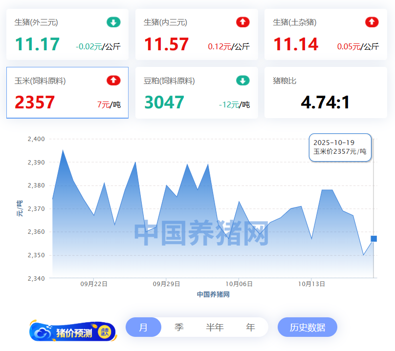Click the 11.17 外三元 price value

point(37,45)
